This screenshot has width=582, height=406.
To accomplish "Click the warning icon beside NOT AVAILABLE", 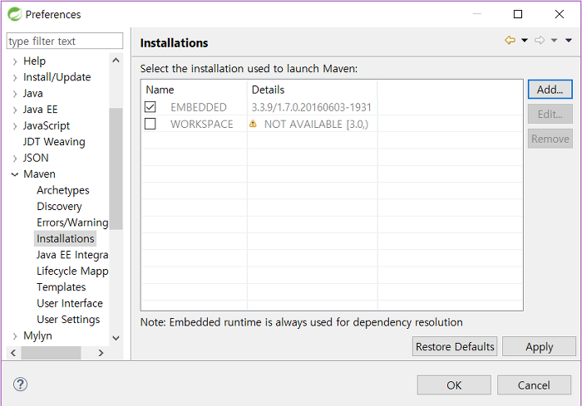I will click(253, 124).
